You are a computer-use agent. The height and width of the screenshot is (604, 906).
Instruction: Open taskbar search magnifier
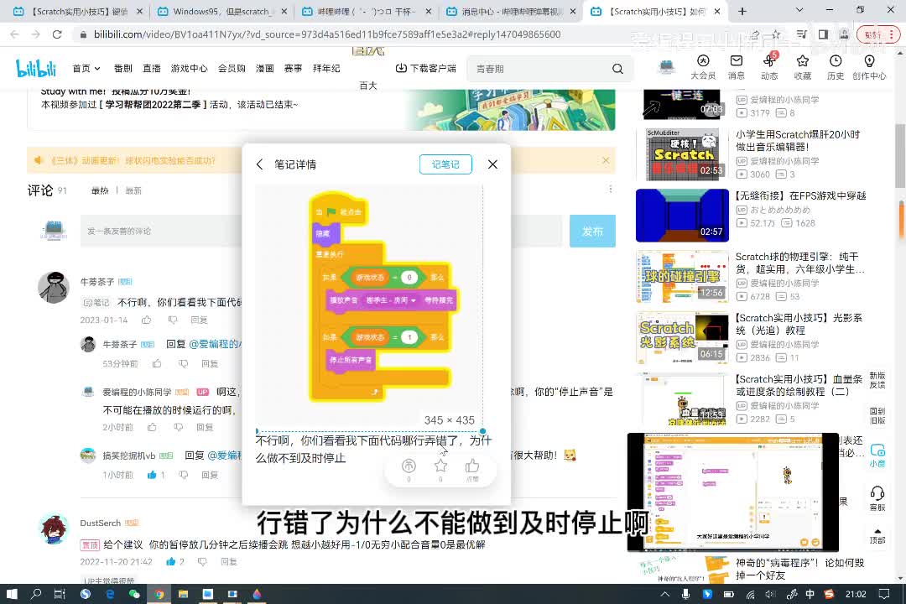pyautogui.click(x=36, y=594)
